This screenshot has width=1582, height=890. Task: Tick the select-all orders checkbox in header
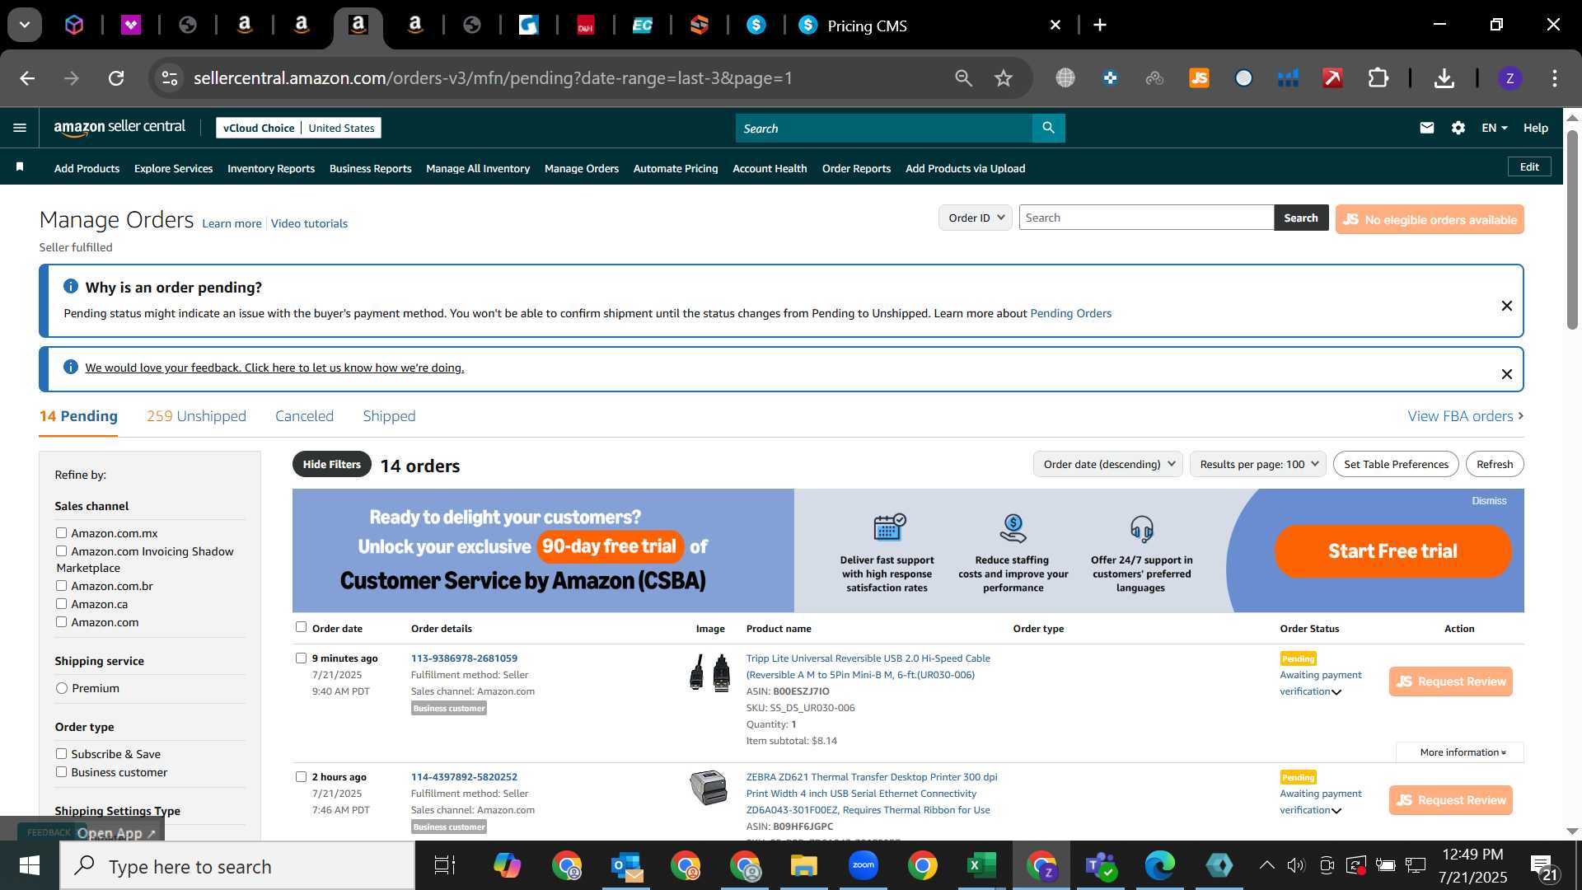[301, 627]
